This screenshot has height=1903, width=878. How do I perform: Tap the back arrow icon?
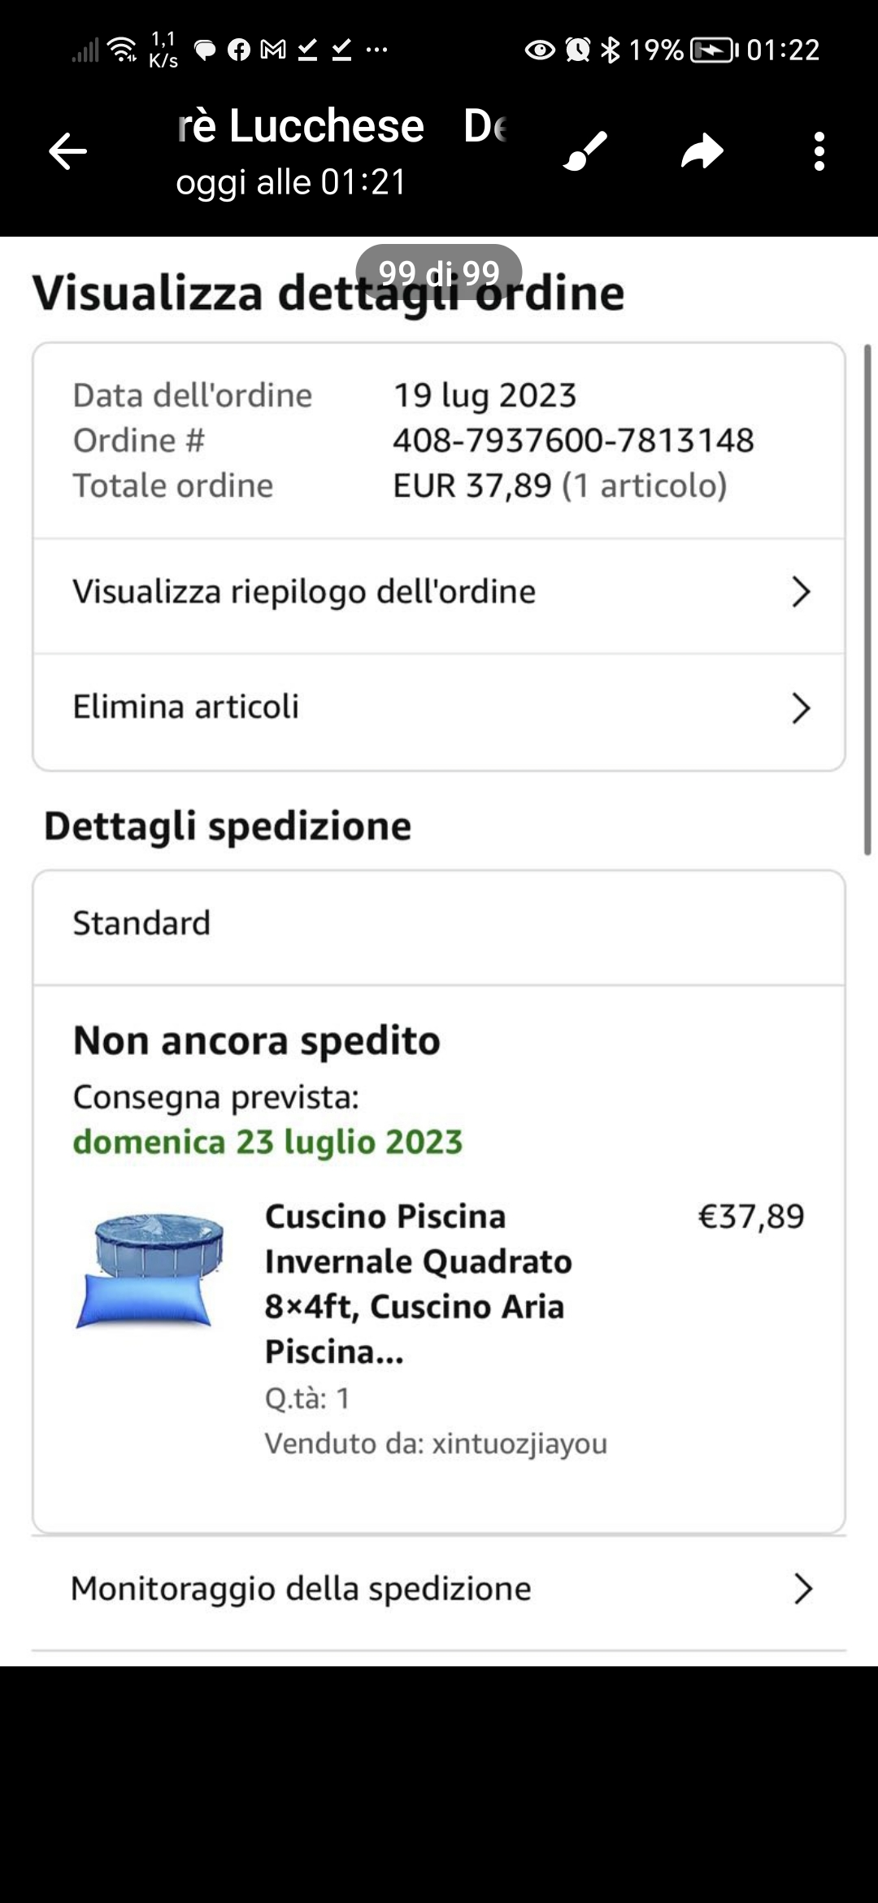click(x=67, y=151)
